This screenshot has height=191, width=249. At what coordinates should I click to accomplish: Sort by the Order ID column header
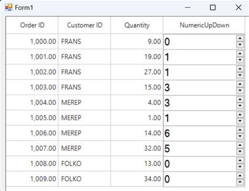click(x=32, y=25)
